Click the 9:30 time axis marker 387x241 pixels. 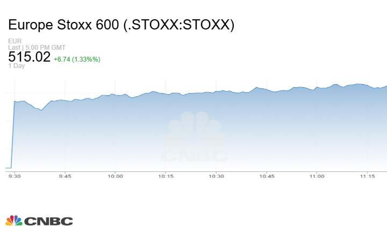[x=15, y=176]
